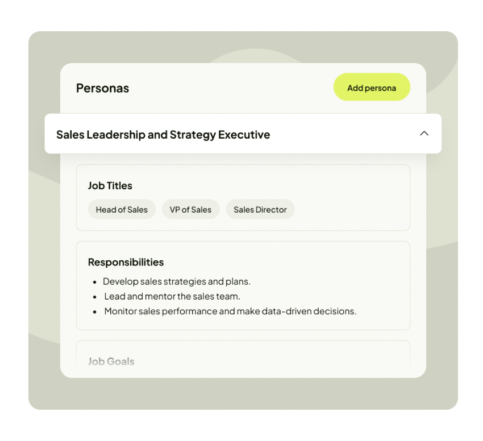Click the bullet before Develop sales strategies

(94, 282)
